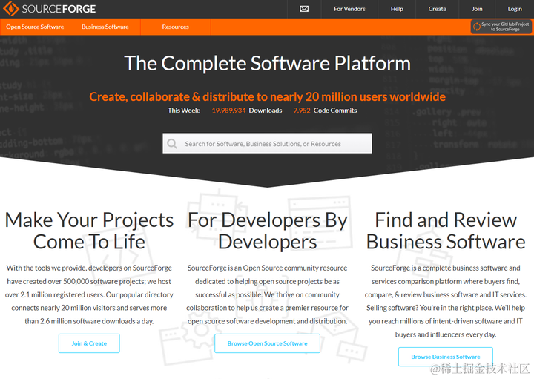Click The Complete Software Platform headline
534x379 pixels.
267,63
